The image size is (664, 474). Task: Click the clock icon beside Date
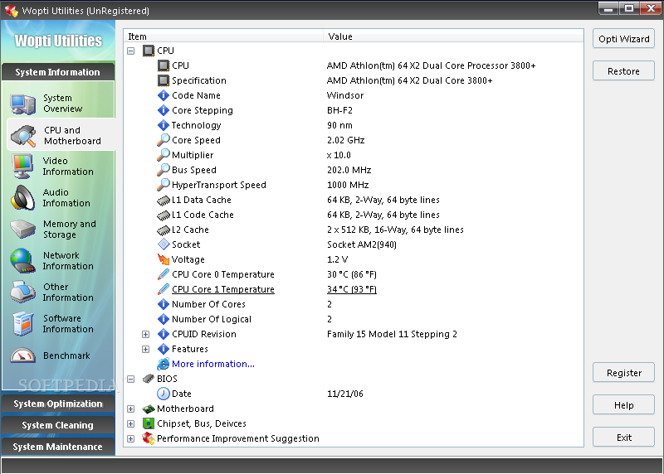[x=163, y=394]
